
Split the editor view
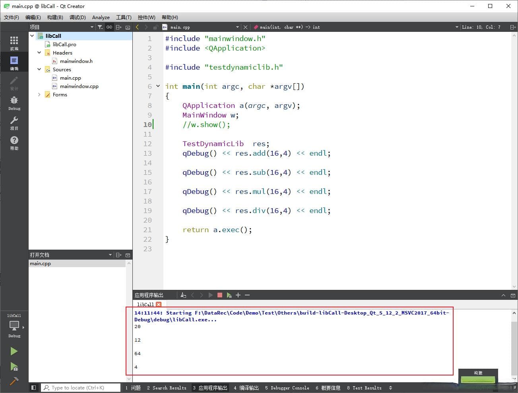point(513,27)
